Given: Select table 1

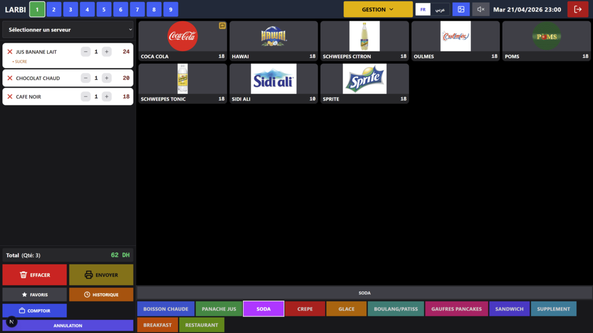Looking at the screenshot, I should pos(37,9).
